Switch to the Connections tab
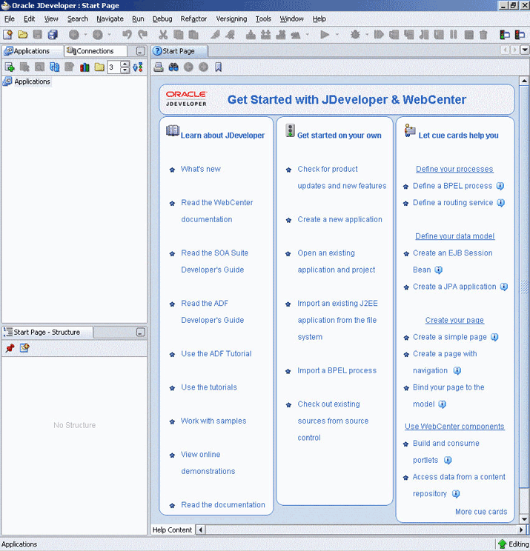The height and width of the screenshot is (551, 530). pos(96,51)
